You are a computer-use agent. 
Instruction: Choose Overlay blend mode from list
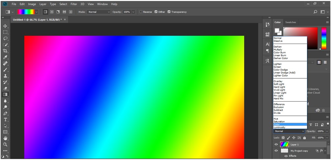(x=278, y=81)
